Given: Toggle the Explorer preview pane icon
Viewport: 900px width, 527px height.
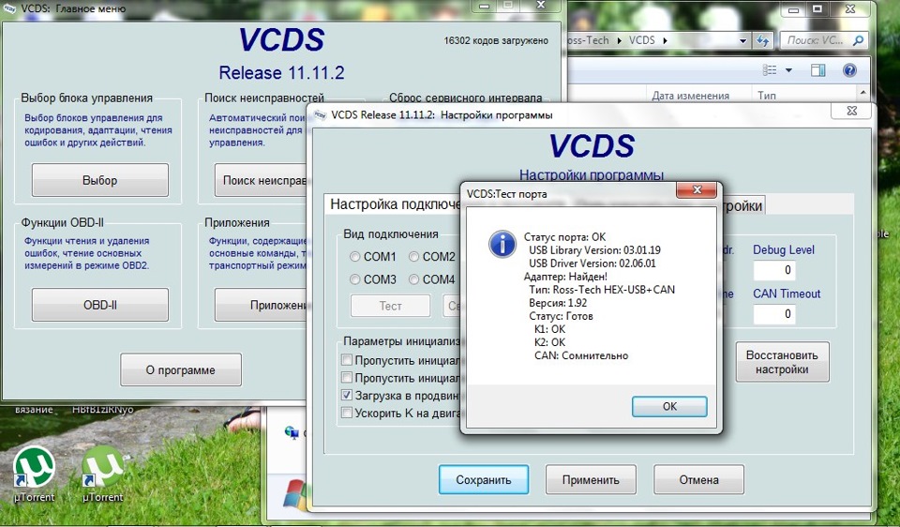Looking at the screenshot, I should [x=817, y=70].
